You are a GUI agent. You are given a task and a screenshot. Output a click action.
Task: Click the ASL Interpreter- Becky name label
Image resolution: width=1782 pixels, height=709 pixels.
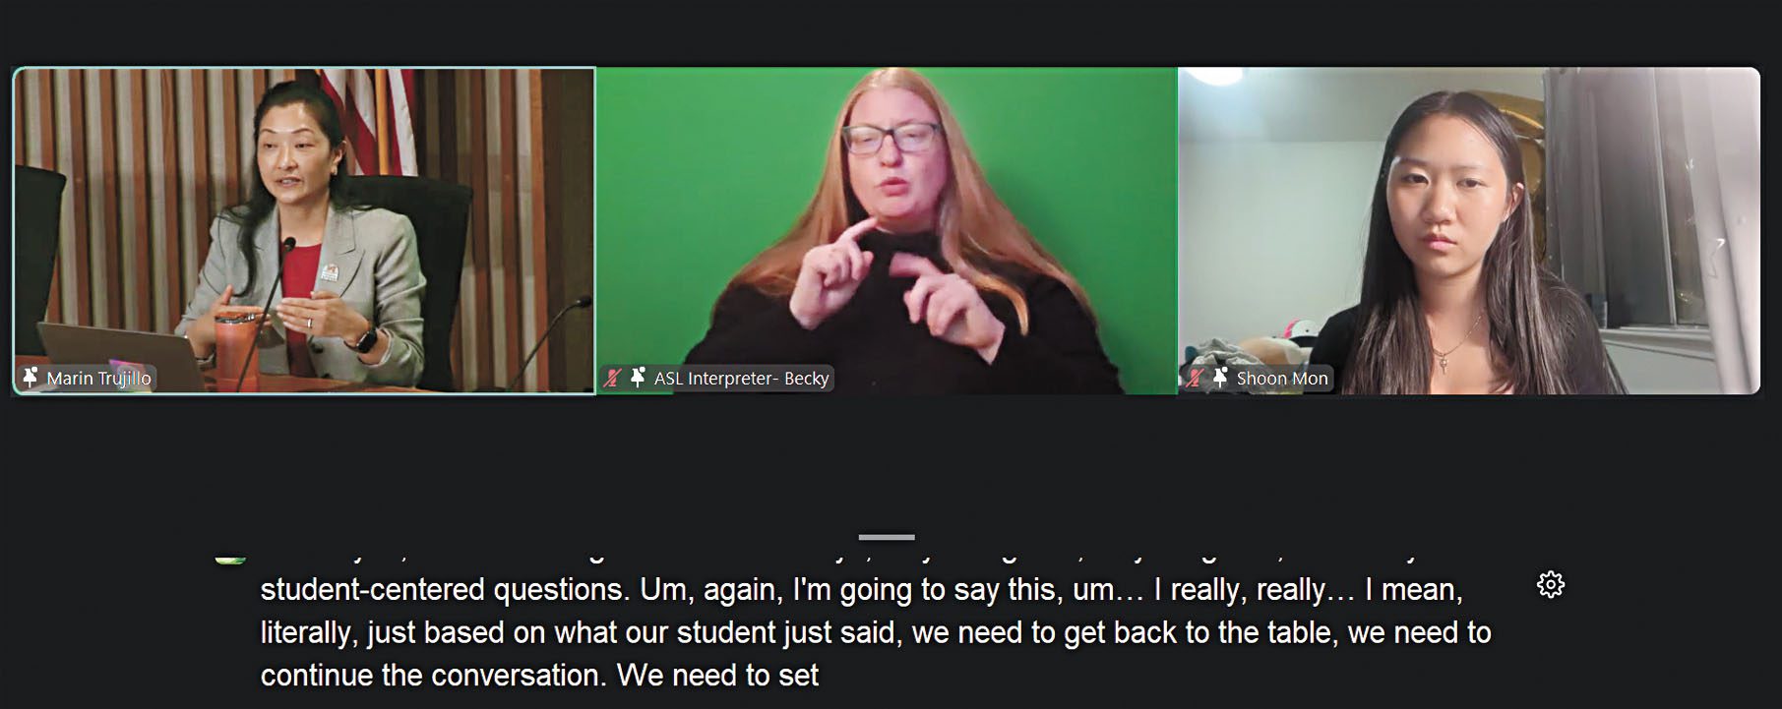click(742, 378)
